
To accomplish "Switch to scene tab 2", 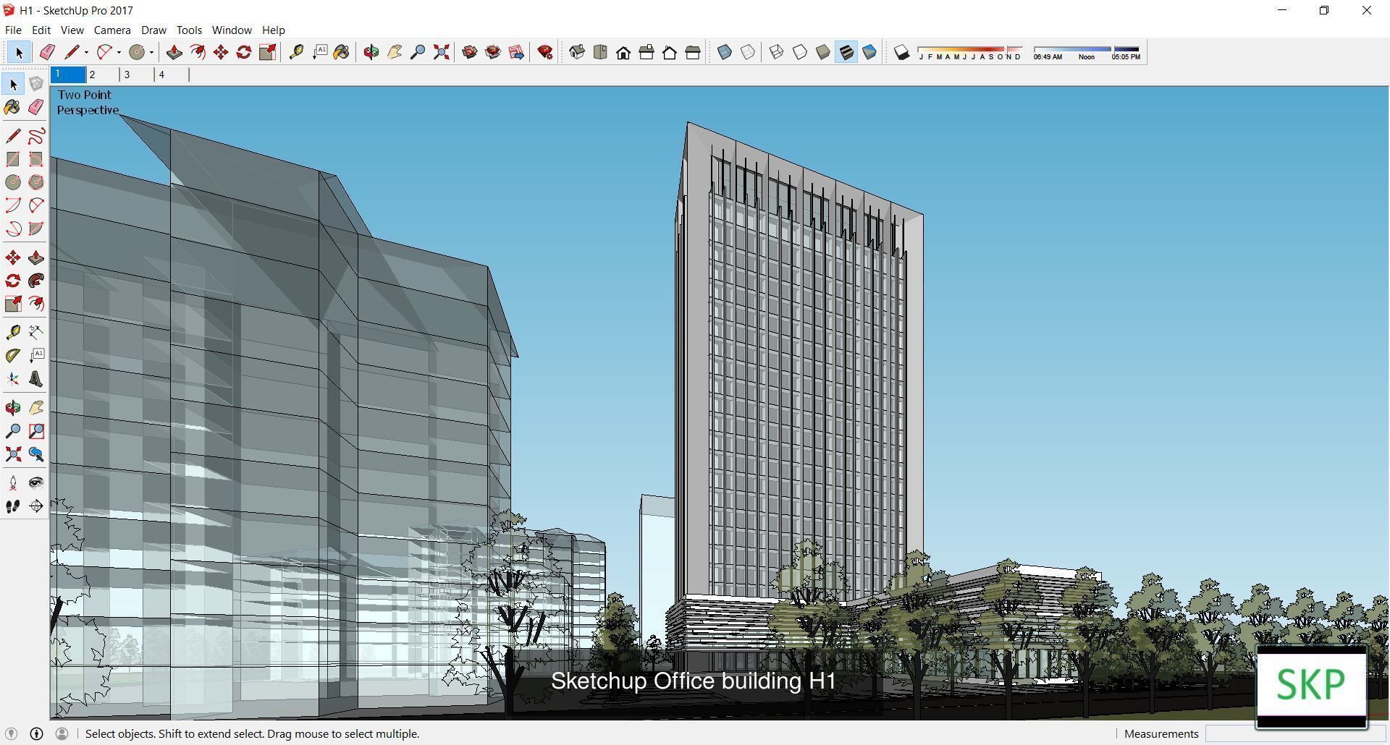I will 102,74.
